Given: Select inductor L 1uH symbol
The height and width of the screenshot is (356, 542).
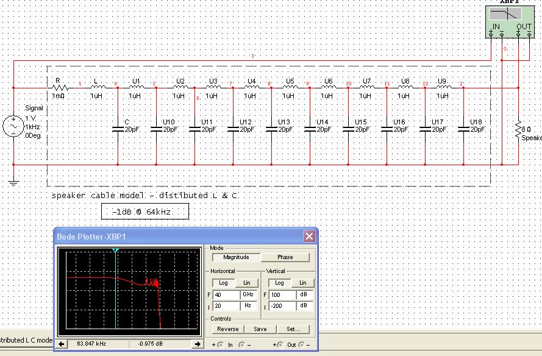Looking at the screenshot, I should pyautogui.click(x=98, y=87).
